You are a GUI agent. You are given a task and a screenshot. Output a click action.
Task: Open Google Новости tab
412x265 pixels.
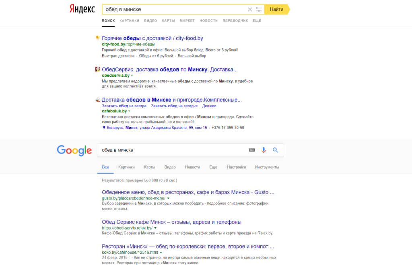click(192, 167)
